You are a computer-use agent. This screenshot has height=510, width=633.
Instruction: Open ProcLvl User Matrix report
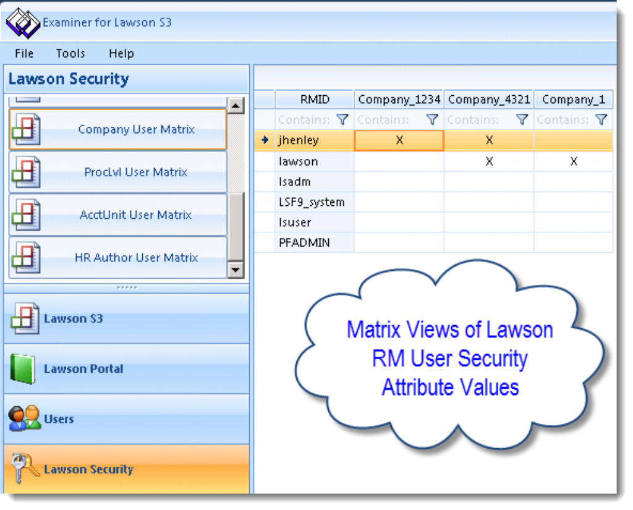[x=118, y=172]
